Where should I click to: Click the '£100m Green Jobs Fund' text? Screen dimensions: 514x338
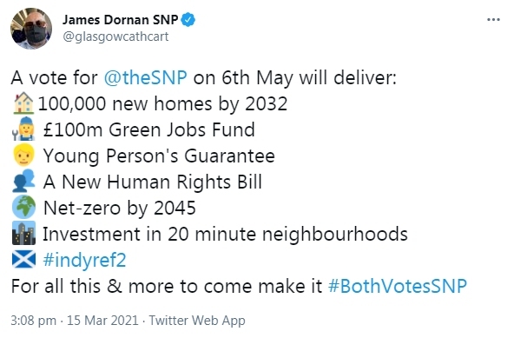(x=149, y=129)
